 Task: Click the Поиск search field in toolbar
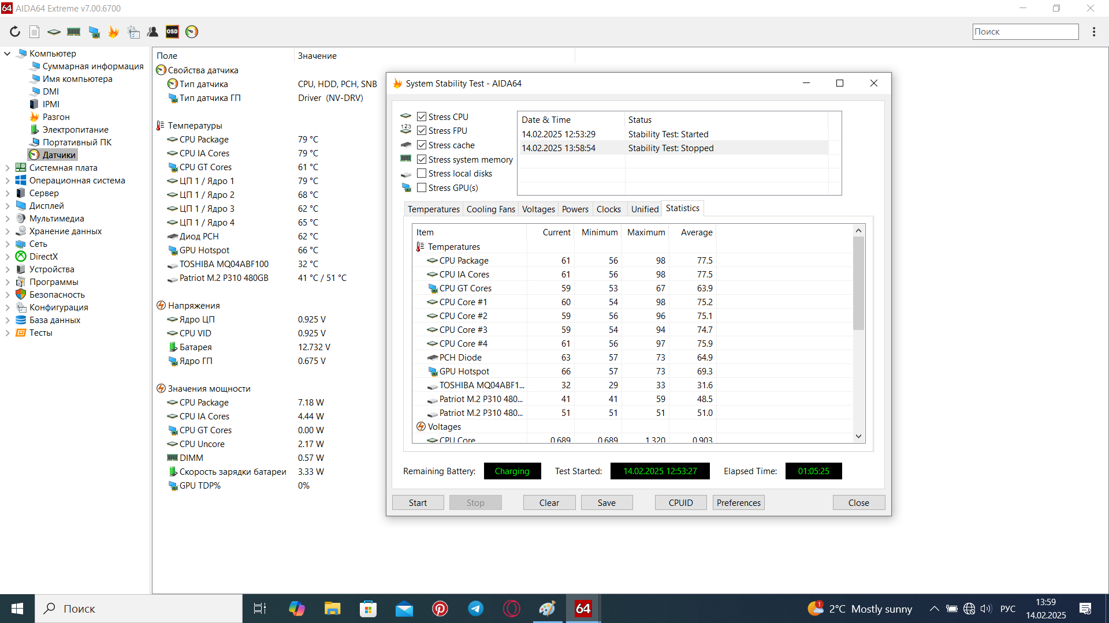point(1025,32)
